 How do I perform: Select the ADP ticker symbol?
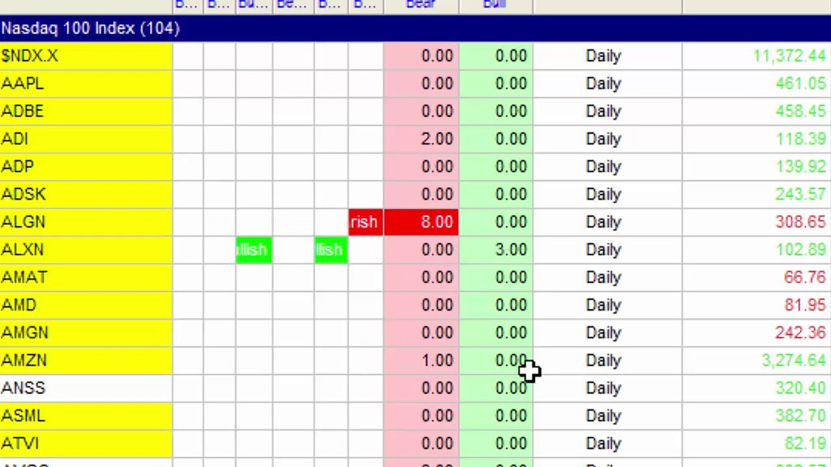(x=18, y=167)
